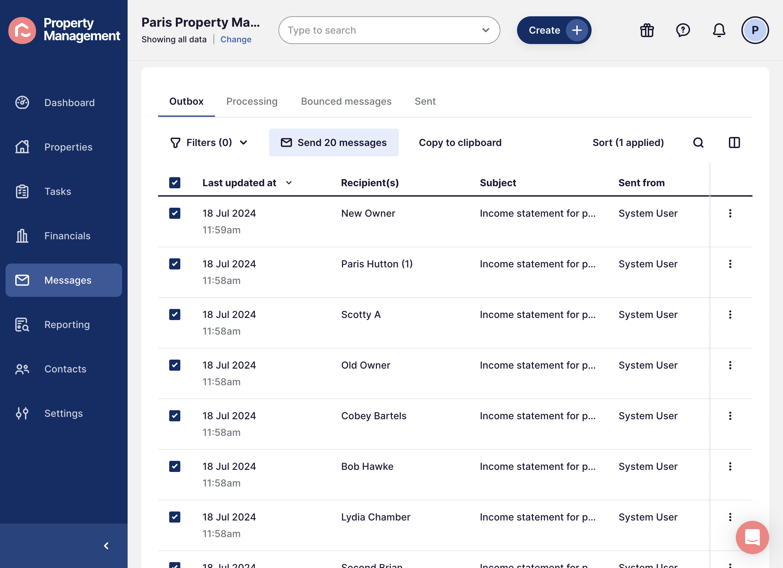Screen dimensions: 783x568
Task: Sort by Last updated at column
Action: click(247, 183)
